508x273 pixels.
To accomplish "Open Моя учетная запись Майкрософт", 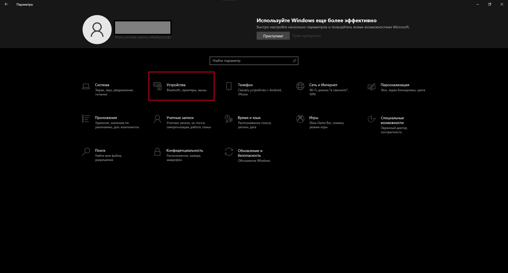I will tap(142, 37).
